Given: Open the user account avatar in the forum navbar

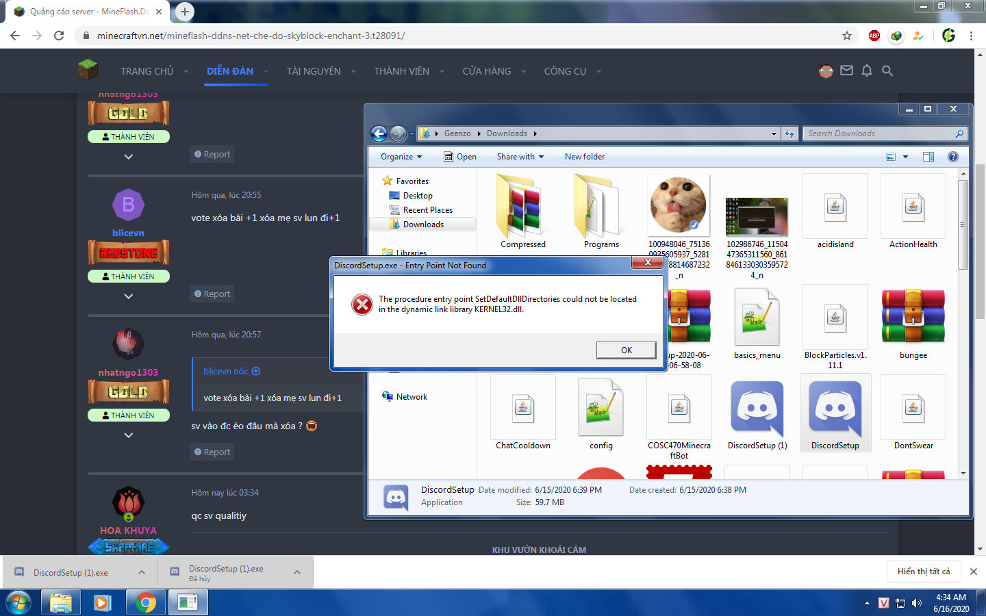Looking at the screenshot, I should tap(826, 70).
